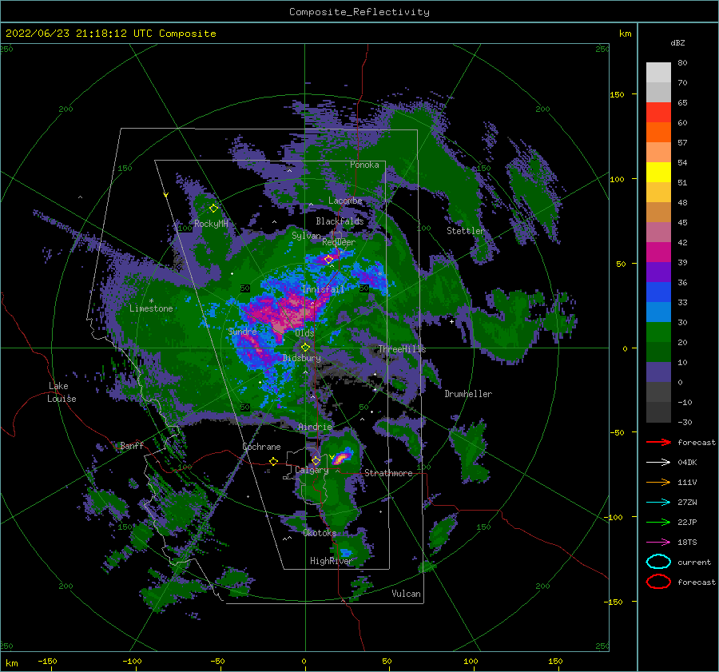Click the Lake Louise label
Image resolution: width=719 pixels, height=672 pixels.
[x=62, y=392]
